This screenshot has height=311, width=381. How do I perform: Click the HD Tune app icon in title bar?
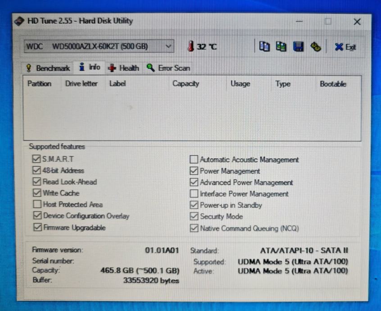tap(19, 21)
